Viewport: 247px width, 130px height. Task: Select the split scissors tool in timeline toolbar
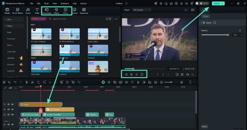(x=32, y=82)
